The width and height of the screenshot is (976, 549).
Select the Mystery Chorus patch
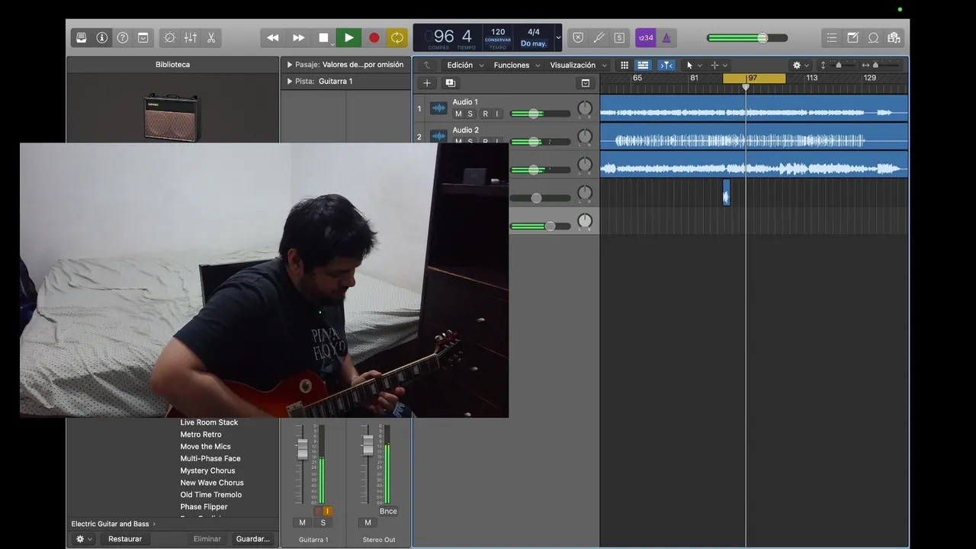point(207,470)
